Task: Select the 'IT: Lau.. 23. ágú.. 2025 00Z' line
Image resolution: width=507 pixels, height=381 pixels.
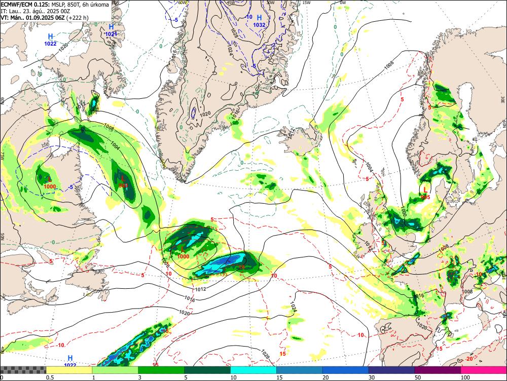Action: 35,11
